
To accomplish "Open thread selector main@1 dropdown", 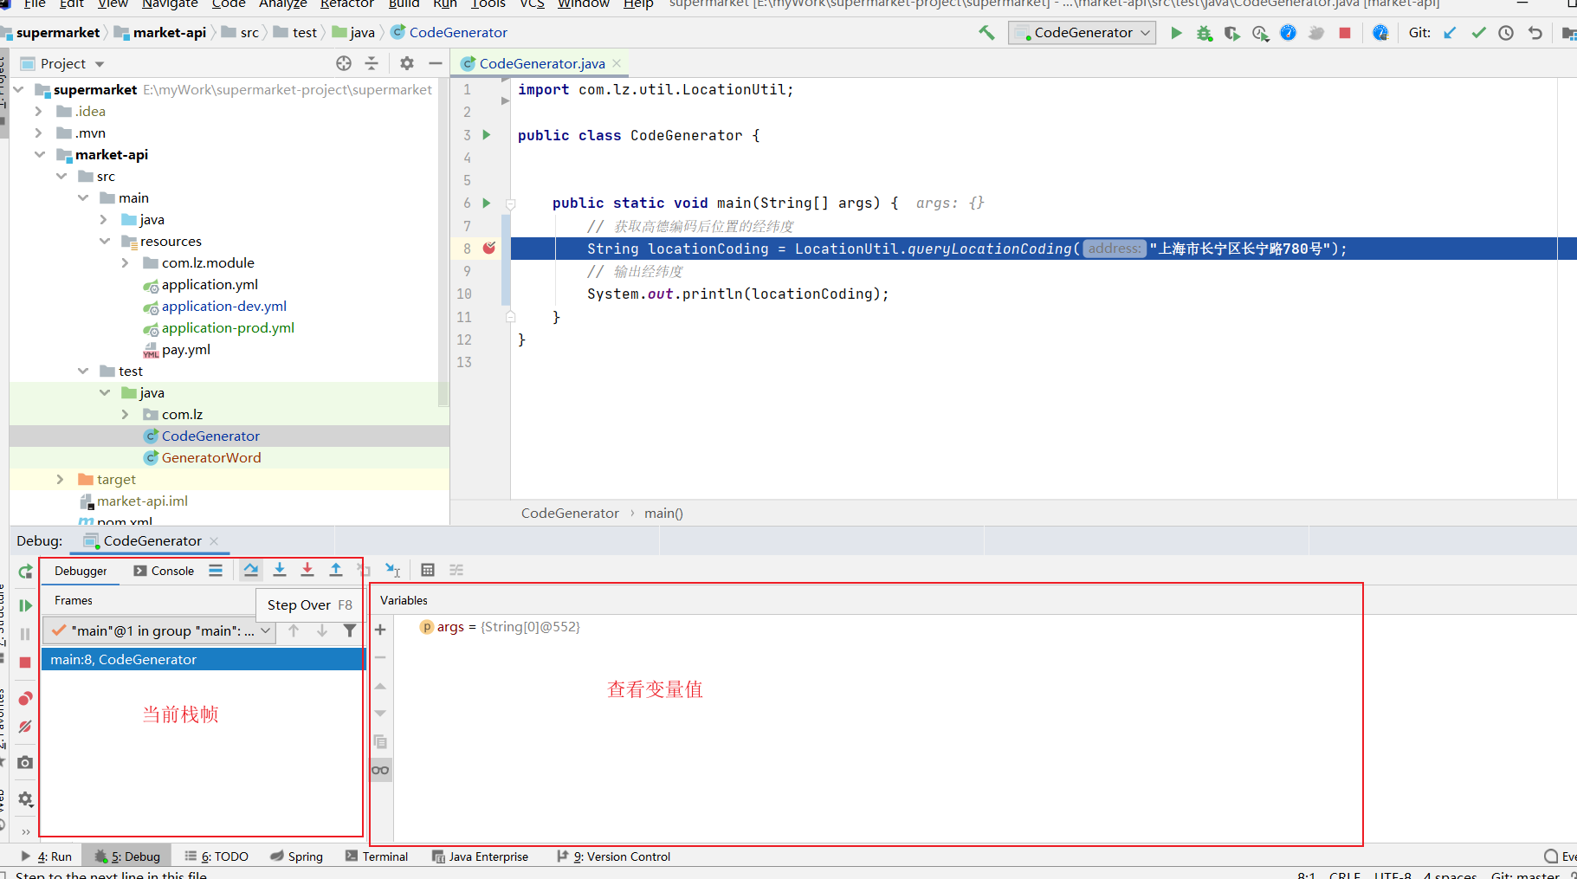I will [x=160, y=630].
